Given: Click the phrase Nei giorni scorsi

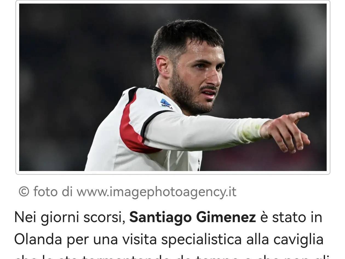Looking at the screenshot, I should tap(70, 217).
